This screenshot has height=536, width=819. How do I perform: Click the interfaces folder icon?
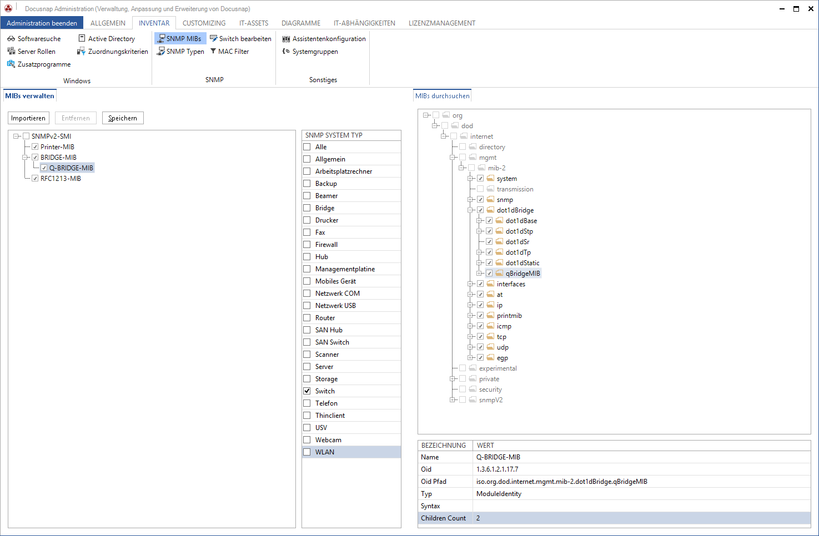click(490, 284)
